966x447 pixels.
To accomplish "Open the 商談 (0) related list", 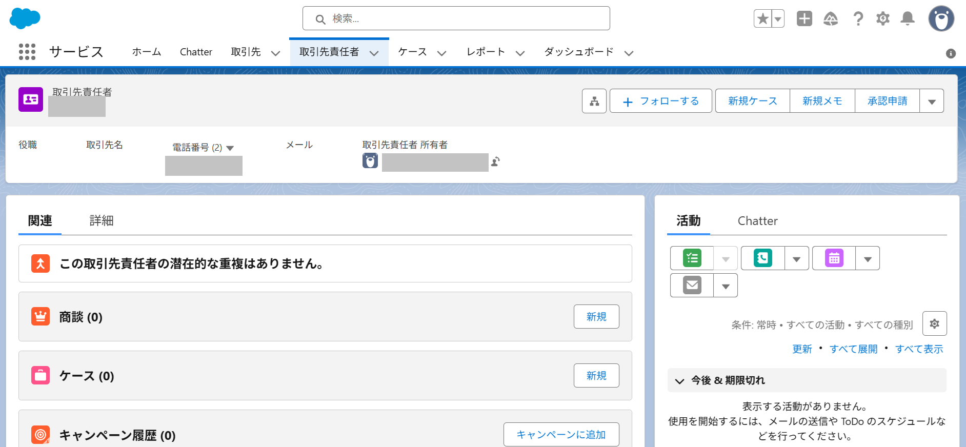I will (x=81, y=317).
